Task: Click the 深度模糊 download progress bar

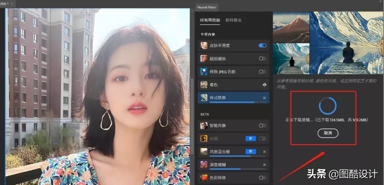Action: (x=238, y=169)
